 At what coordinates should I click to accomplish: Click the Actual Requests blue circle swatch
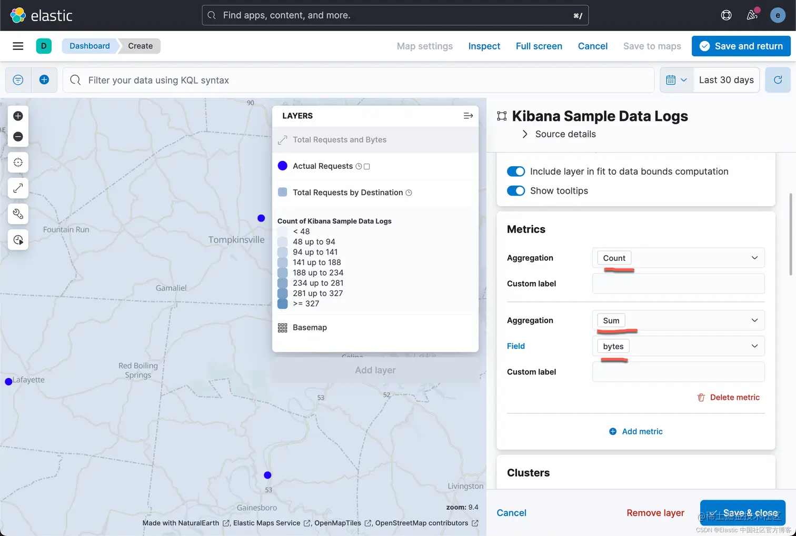click(x=283, y=166)
